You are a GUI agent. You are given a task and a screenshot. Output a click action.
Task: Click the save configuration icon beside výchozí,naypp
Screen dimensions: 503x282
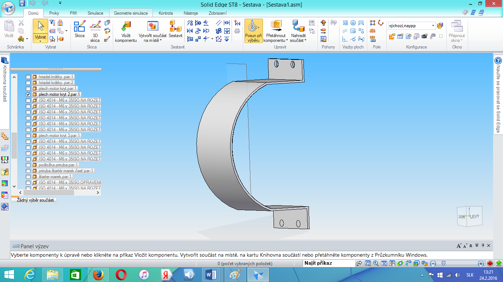tap(440, 26)
